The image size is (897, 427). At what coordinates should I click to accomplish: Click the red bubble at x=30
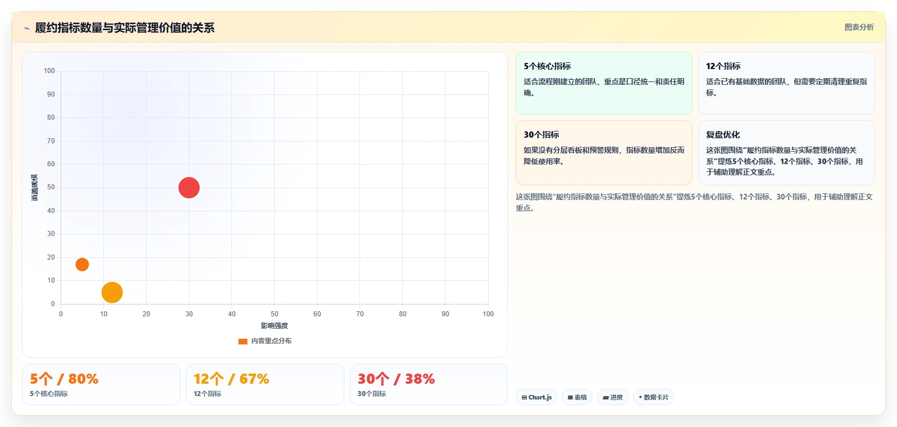pyautogui.click(x=189, y=188)
